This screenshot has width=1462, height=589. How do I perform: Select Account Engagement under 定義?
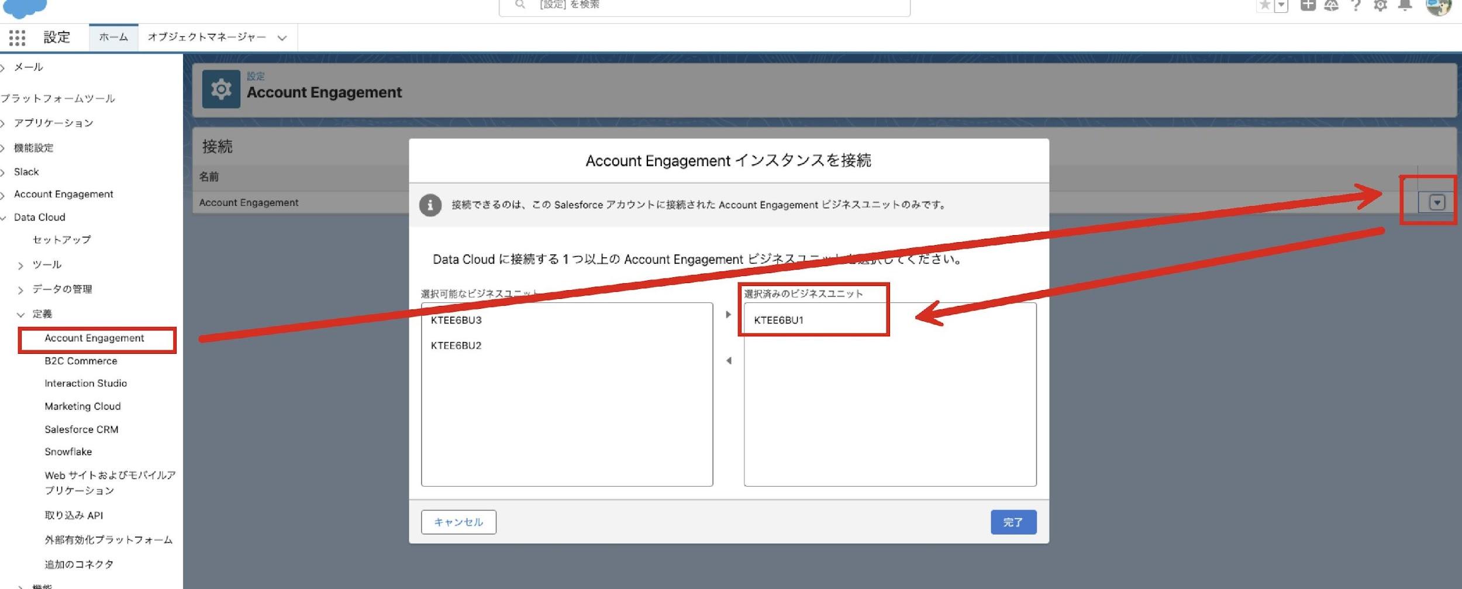coord(94,338)
